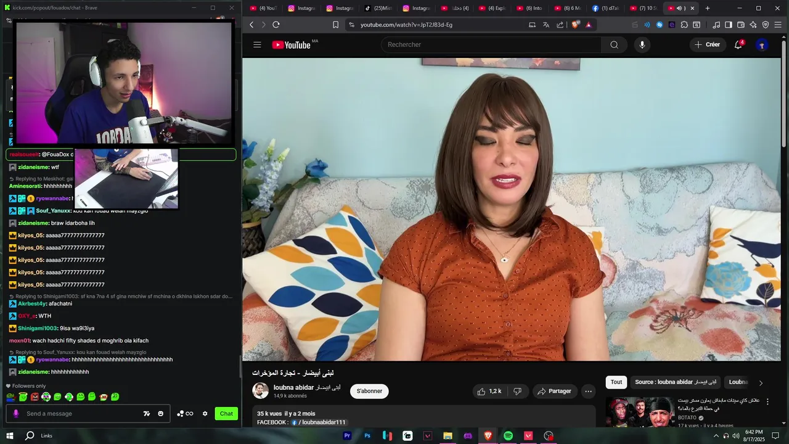This screenshot has height=444, width=789.
Task: Open the media control music note icon
Action: [716, 25]
